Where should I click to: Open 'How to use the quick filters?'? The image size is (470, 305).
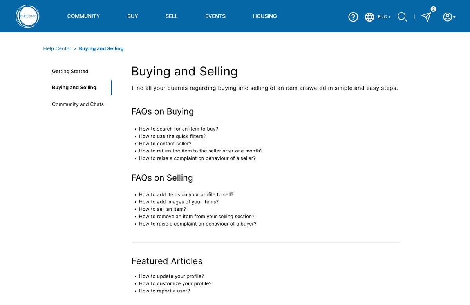coord(172,136)
